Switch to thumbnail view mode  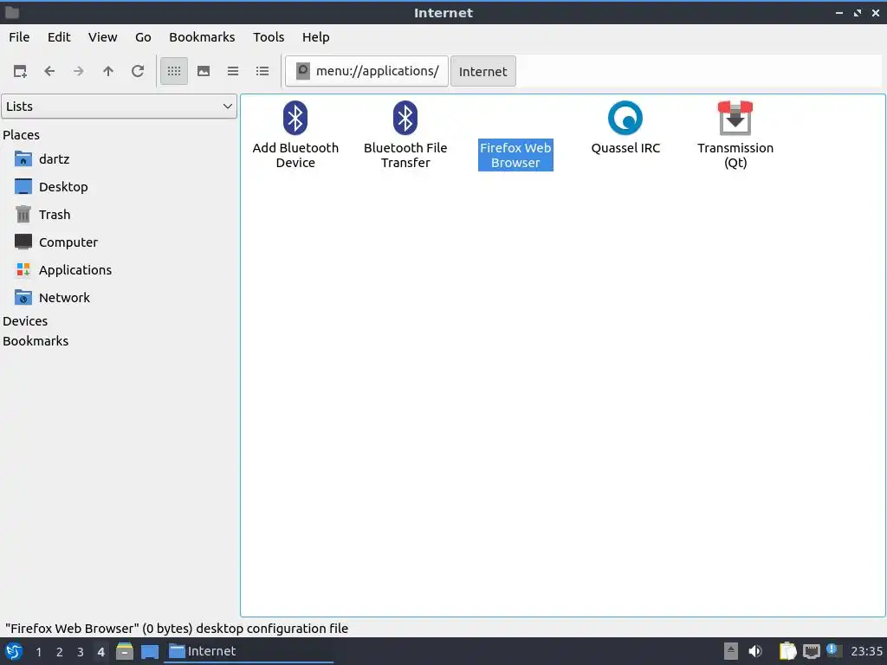click(204, 71)
